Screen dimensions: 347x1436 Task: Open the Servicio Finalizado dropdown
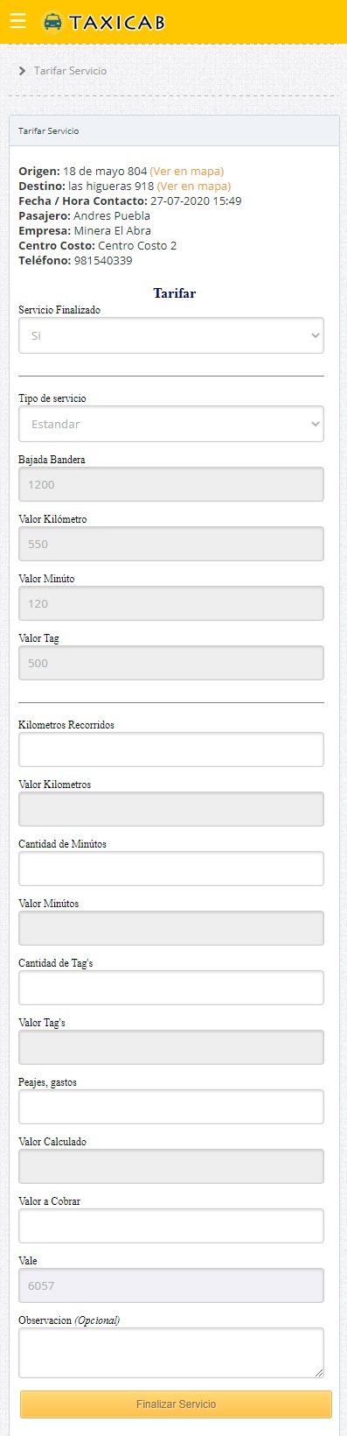click(x=171, y=335)
